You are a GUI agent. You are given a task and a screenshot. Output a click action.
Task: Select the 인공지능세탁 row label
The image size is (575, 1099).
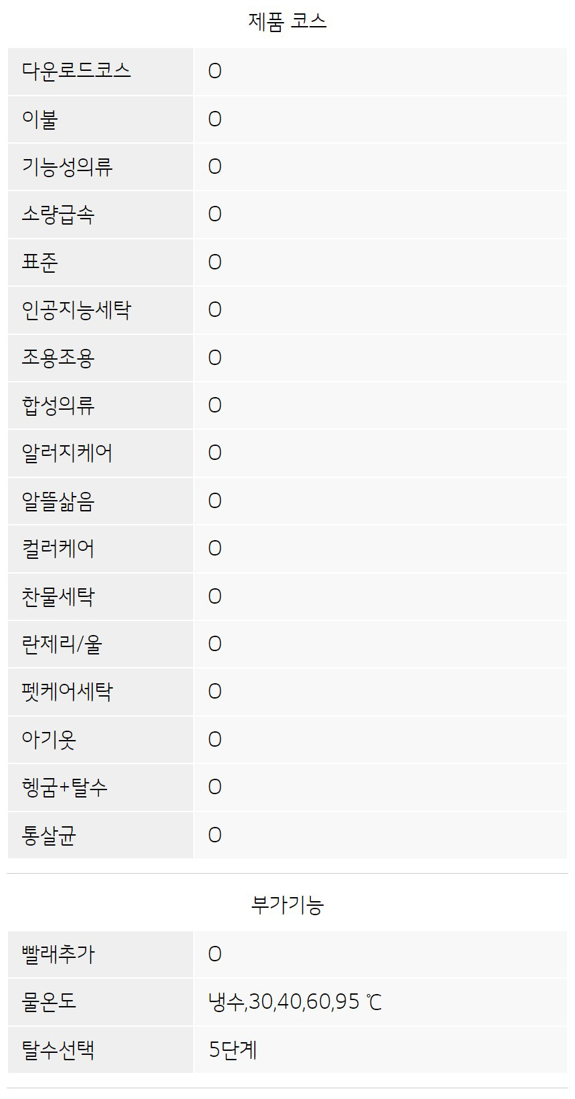(x=76, y=310)
